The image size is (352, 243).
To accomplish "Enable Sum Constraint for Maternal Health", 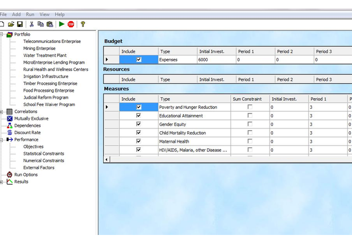I will point(250,141).
